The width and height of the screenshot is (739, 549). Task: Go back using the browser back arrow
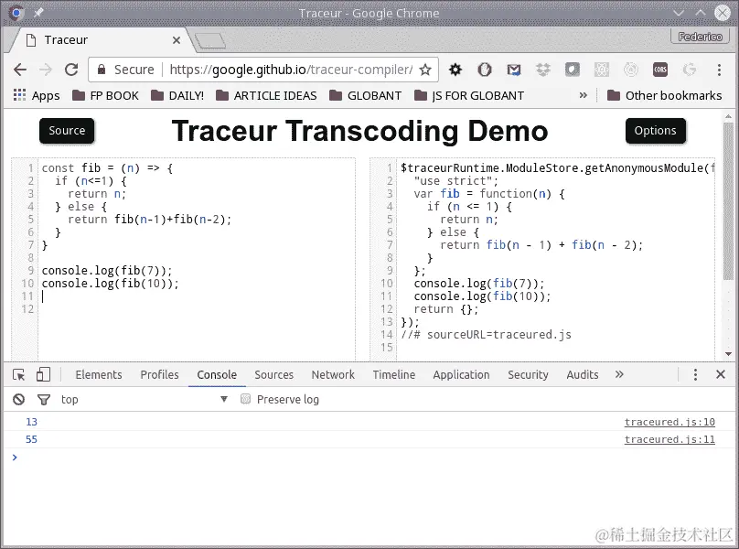coord(20,70)
